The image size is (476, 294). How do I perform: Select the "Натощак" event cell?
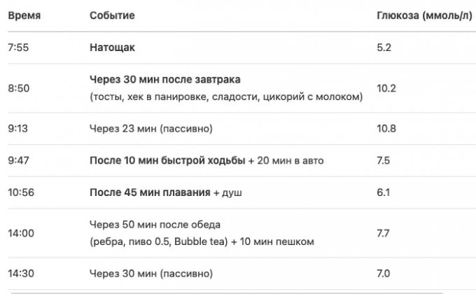(112, 48)
